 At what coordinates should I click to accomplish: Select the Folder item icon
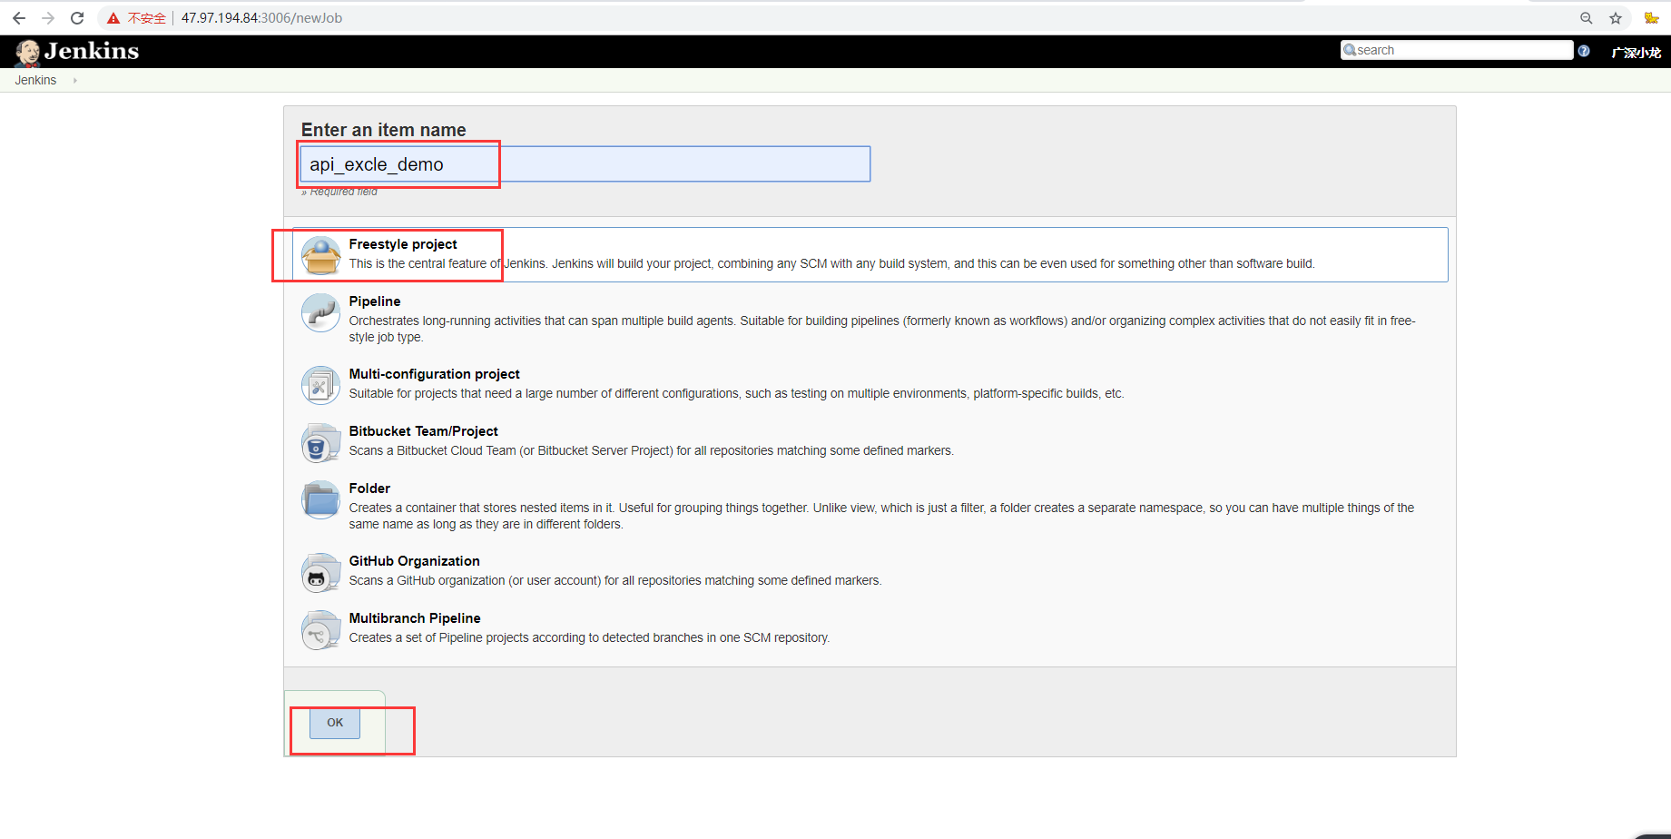click(320, 499)
